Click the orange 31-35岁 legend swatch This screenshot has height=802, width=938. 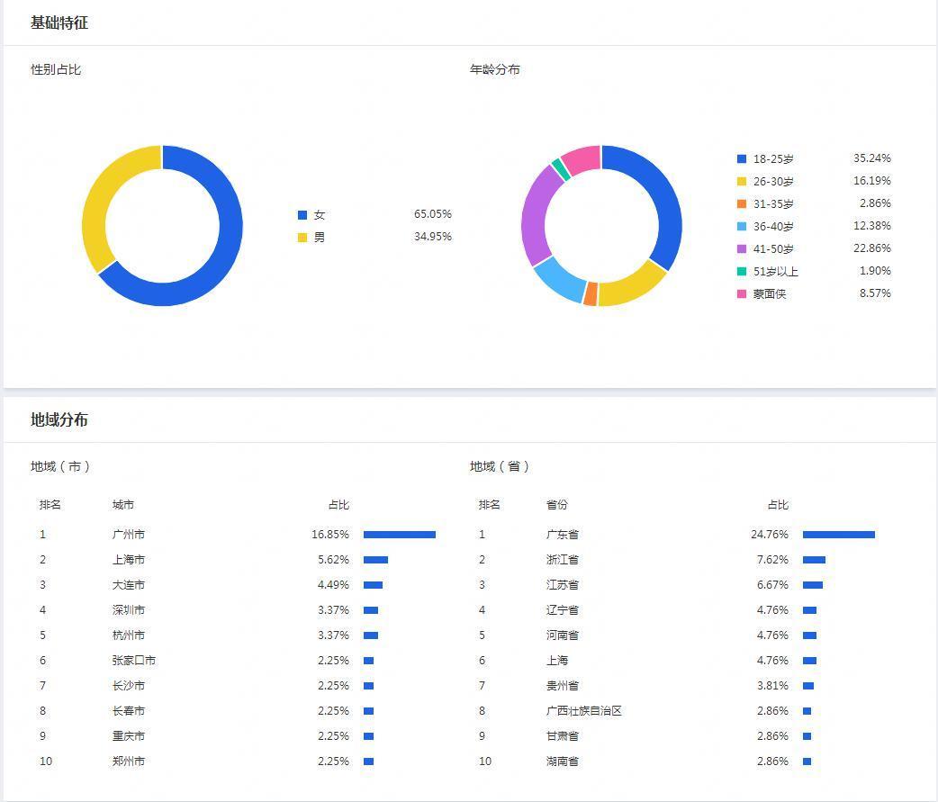[x=742, y=204]
